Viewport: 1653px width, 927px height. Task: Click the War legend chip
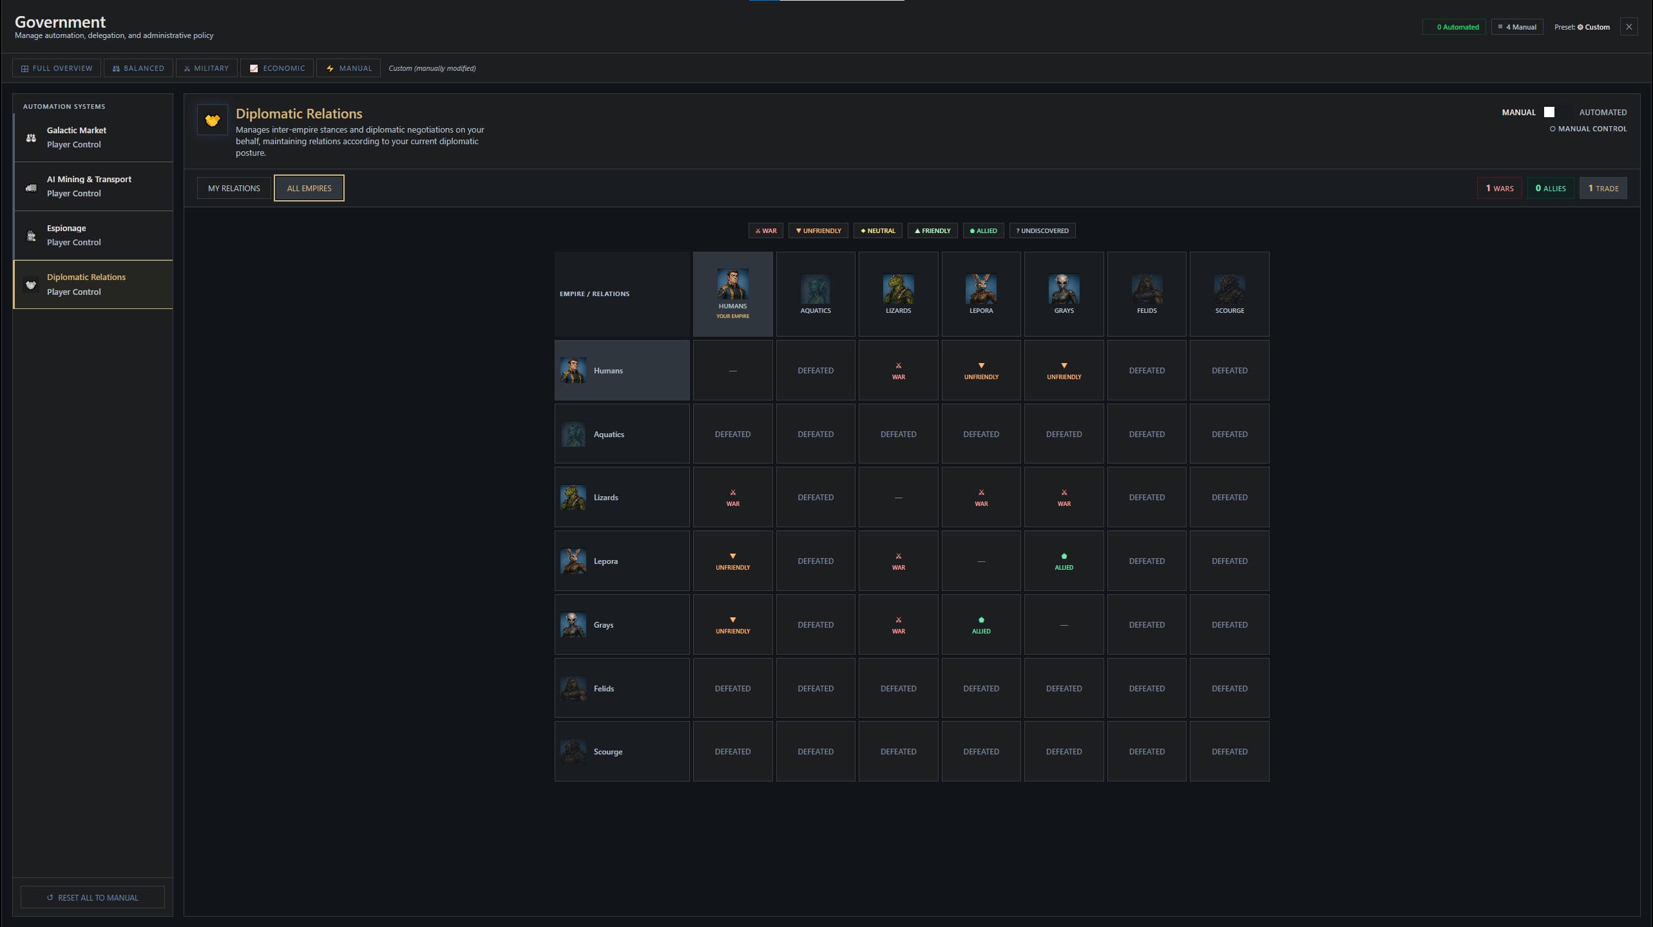coord(766,230)
